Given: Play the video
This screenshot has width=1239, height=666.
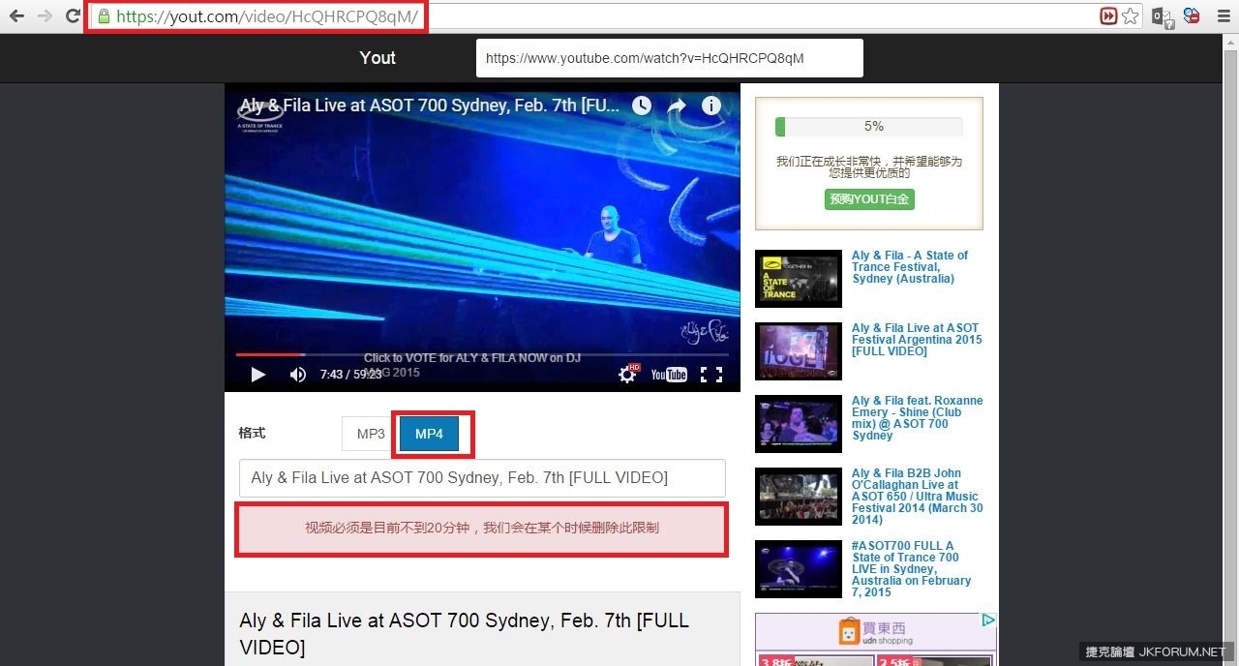Looking at the screenshot, I should [x=257, y=375].
